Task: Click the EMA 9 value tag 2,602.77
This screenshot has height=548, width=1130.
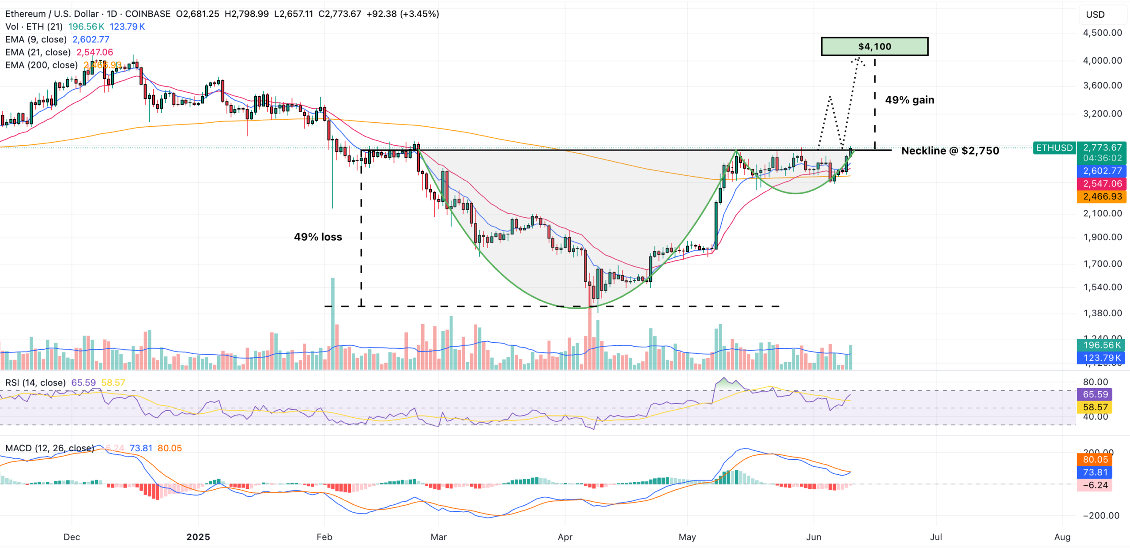Action: pyautogui.click(x=1102, y=171)
